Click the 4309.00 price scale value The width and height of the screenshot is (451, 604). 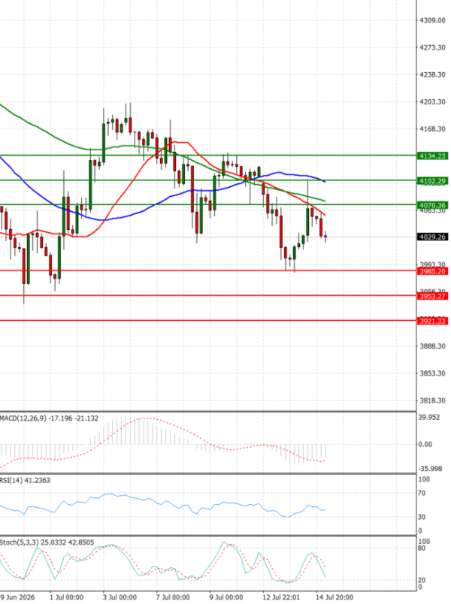click(x=432, y=20)
